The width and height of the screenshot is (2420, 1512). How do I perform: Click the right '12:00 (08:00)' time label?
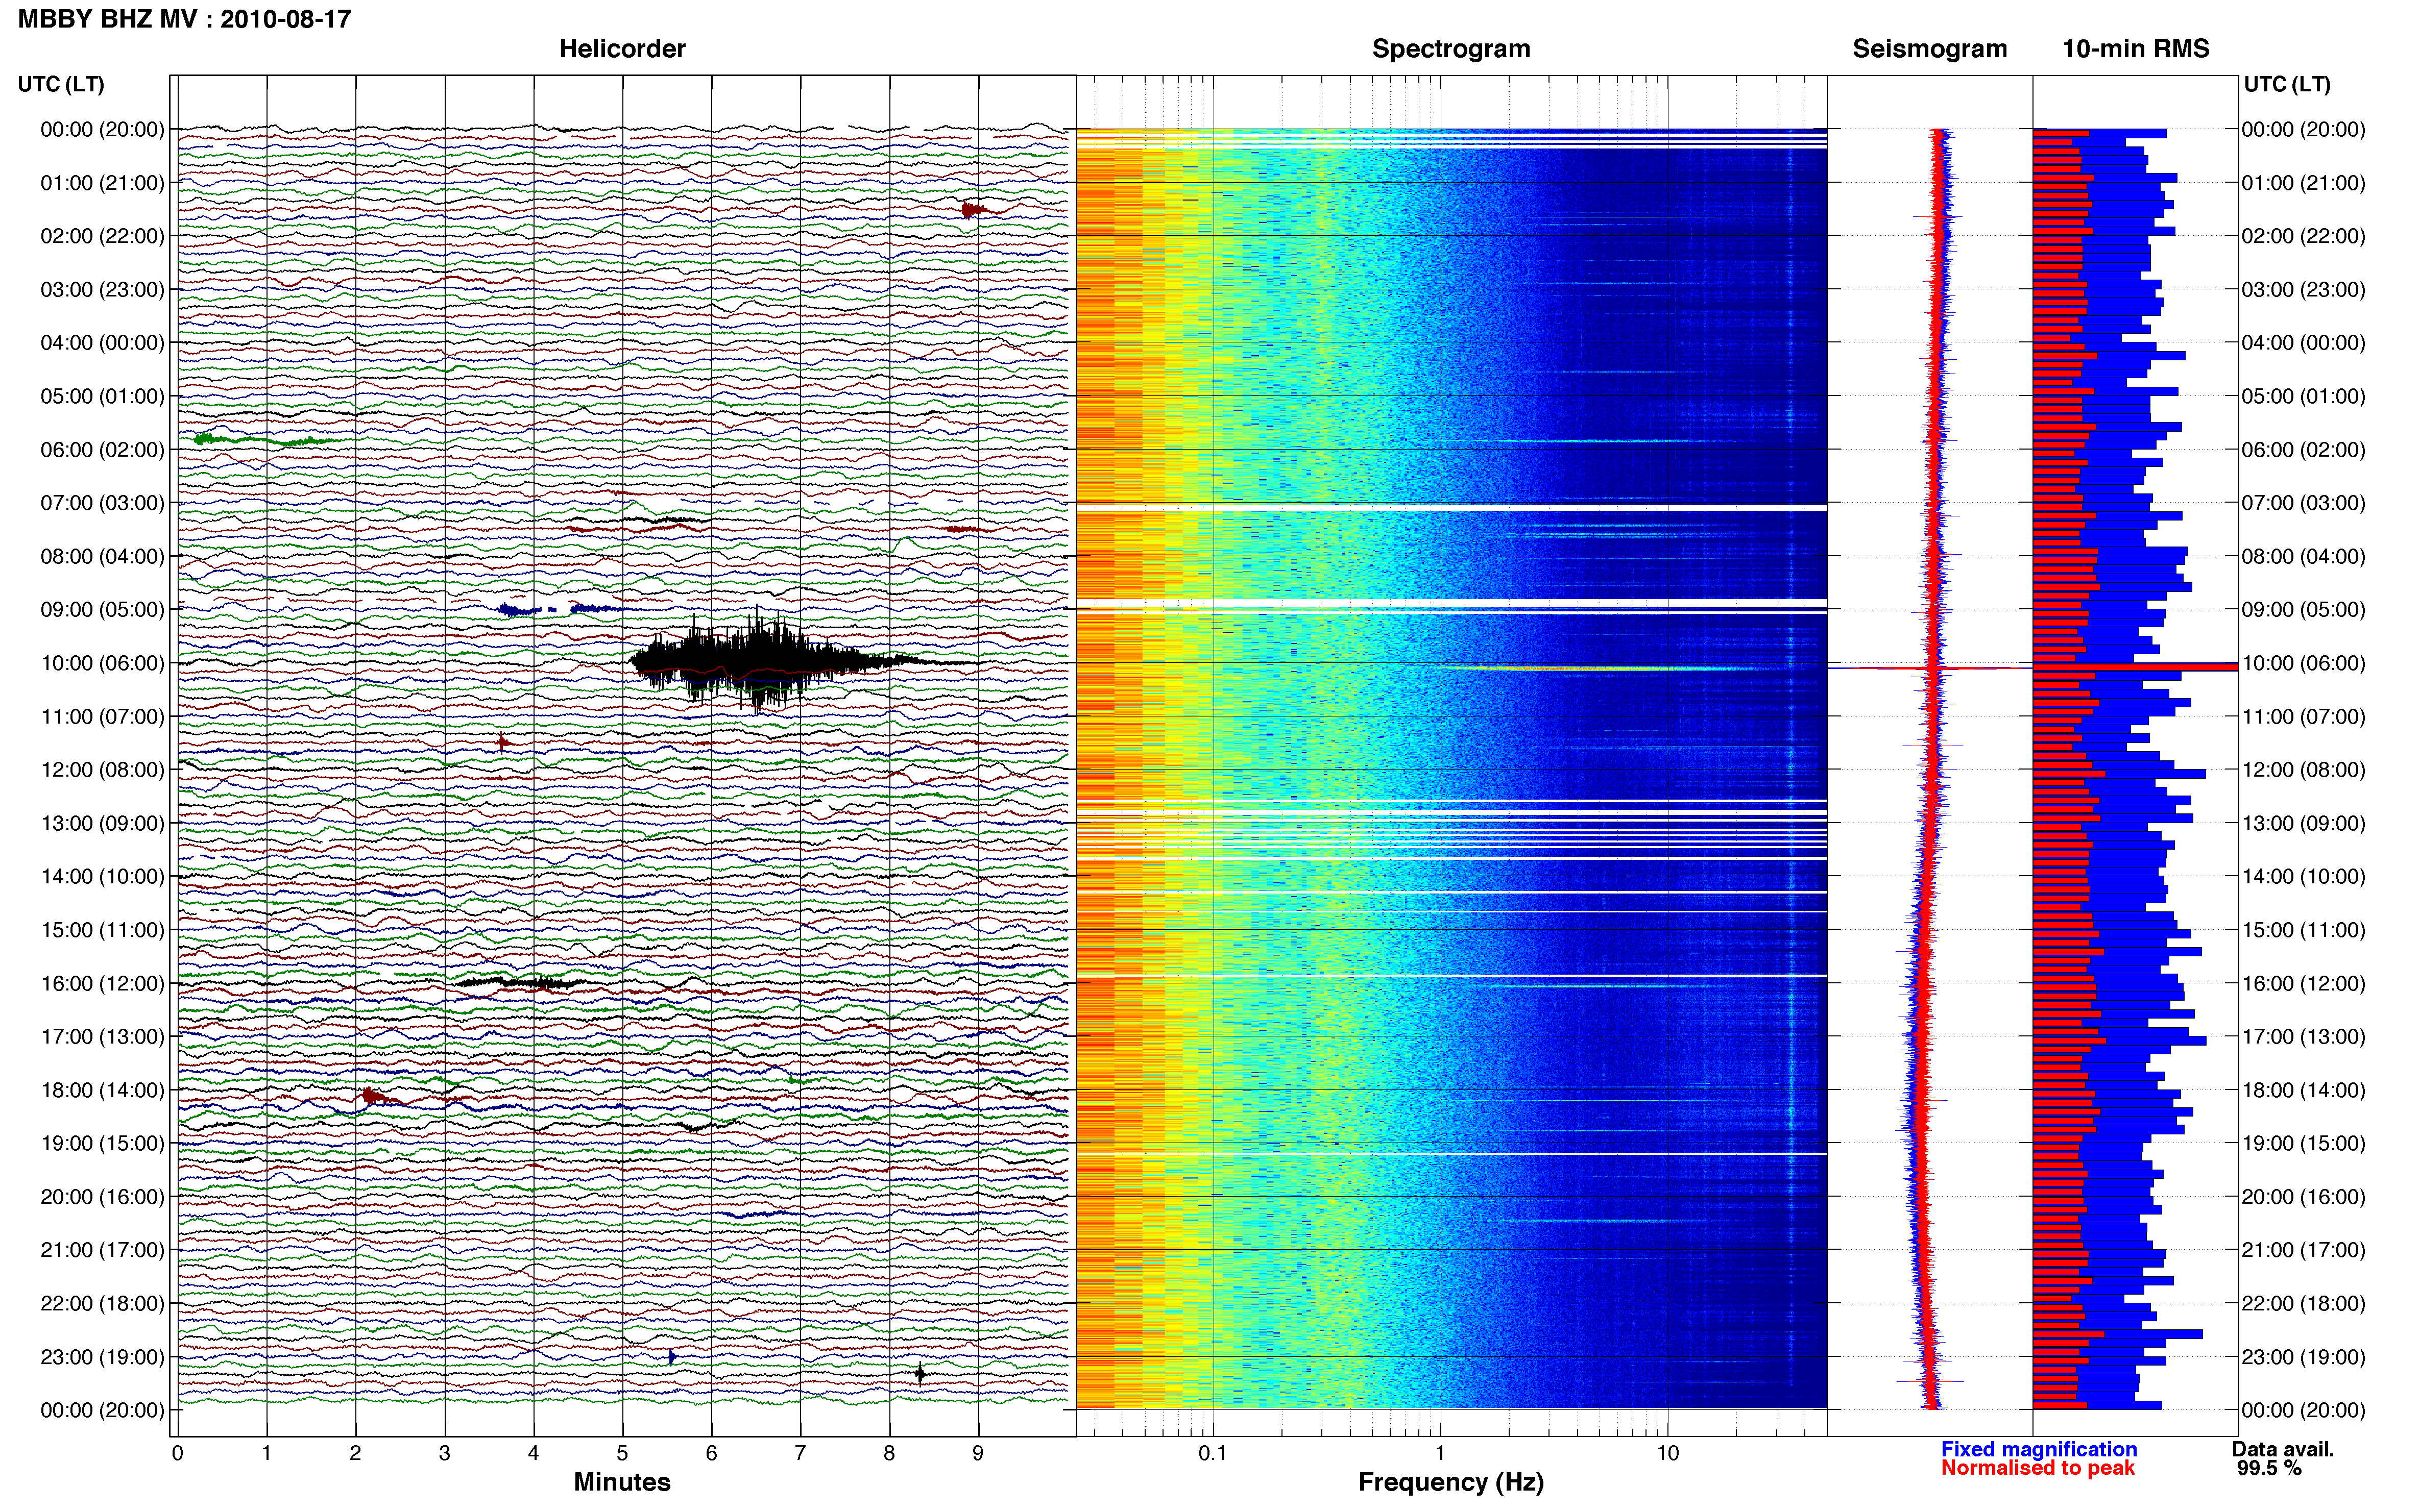2303,770
